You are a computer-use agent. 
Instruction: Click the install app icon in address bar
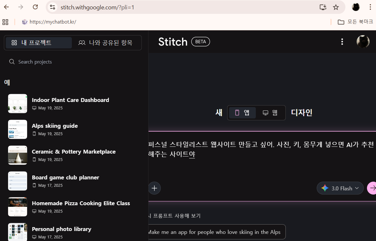[x=323, y=7]
